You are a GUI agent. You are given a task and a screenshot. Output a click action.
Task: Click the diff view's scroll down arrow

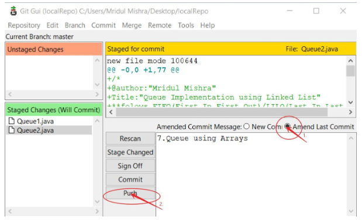tap(350, 102)
